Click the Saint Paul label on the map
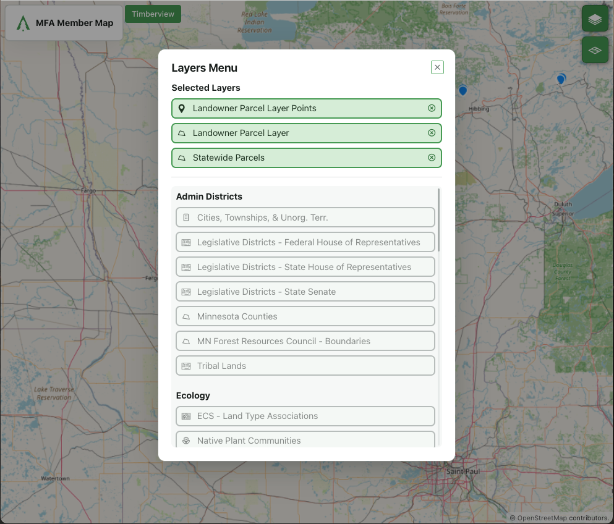This screenshot has height=524, width=614. (x=463, y=471)
